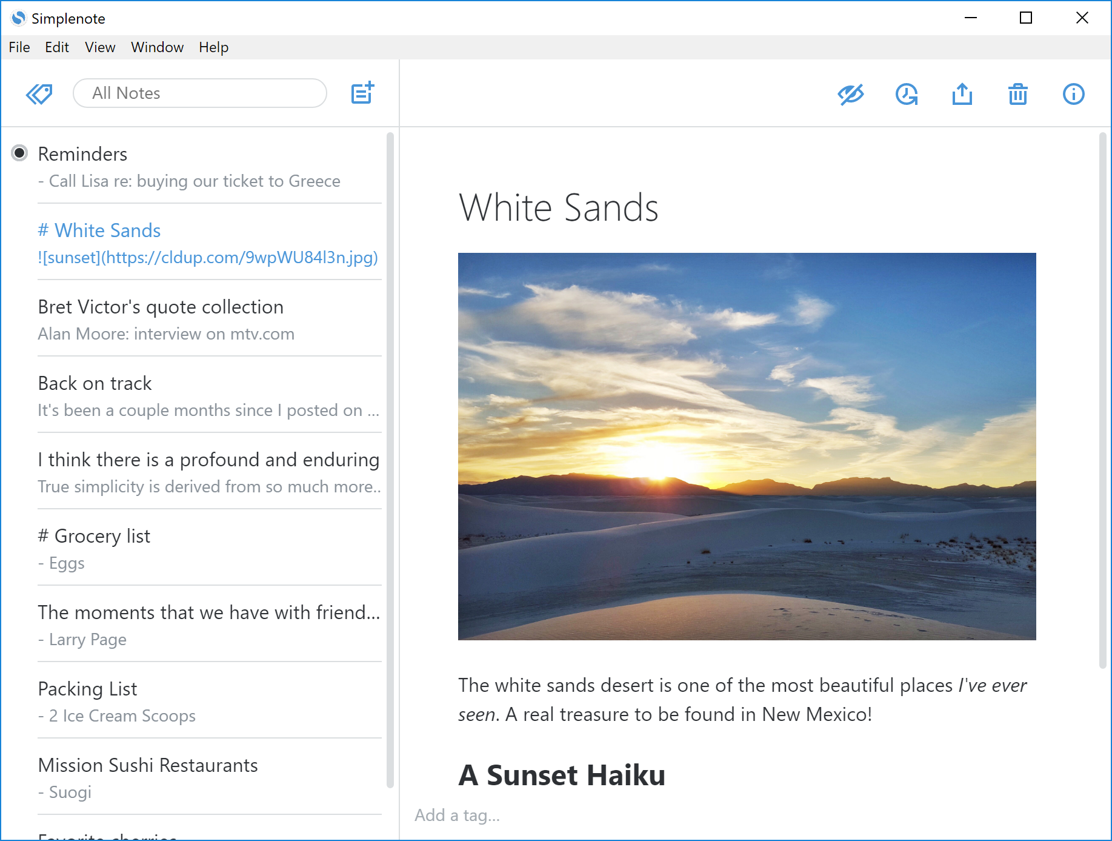Open the View menu
This screenshot has width=1112, height=841.
(x=99, y=47)
